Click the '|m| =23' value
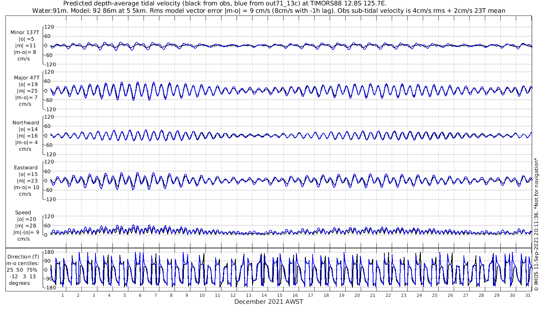The height and width of the screenshot is (310, 543). click(x=26, y=181)
